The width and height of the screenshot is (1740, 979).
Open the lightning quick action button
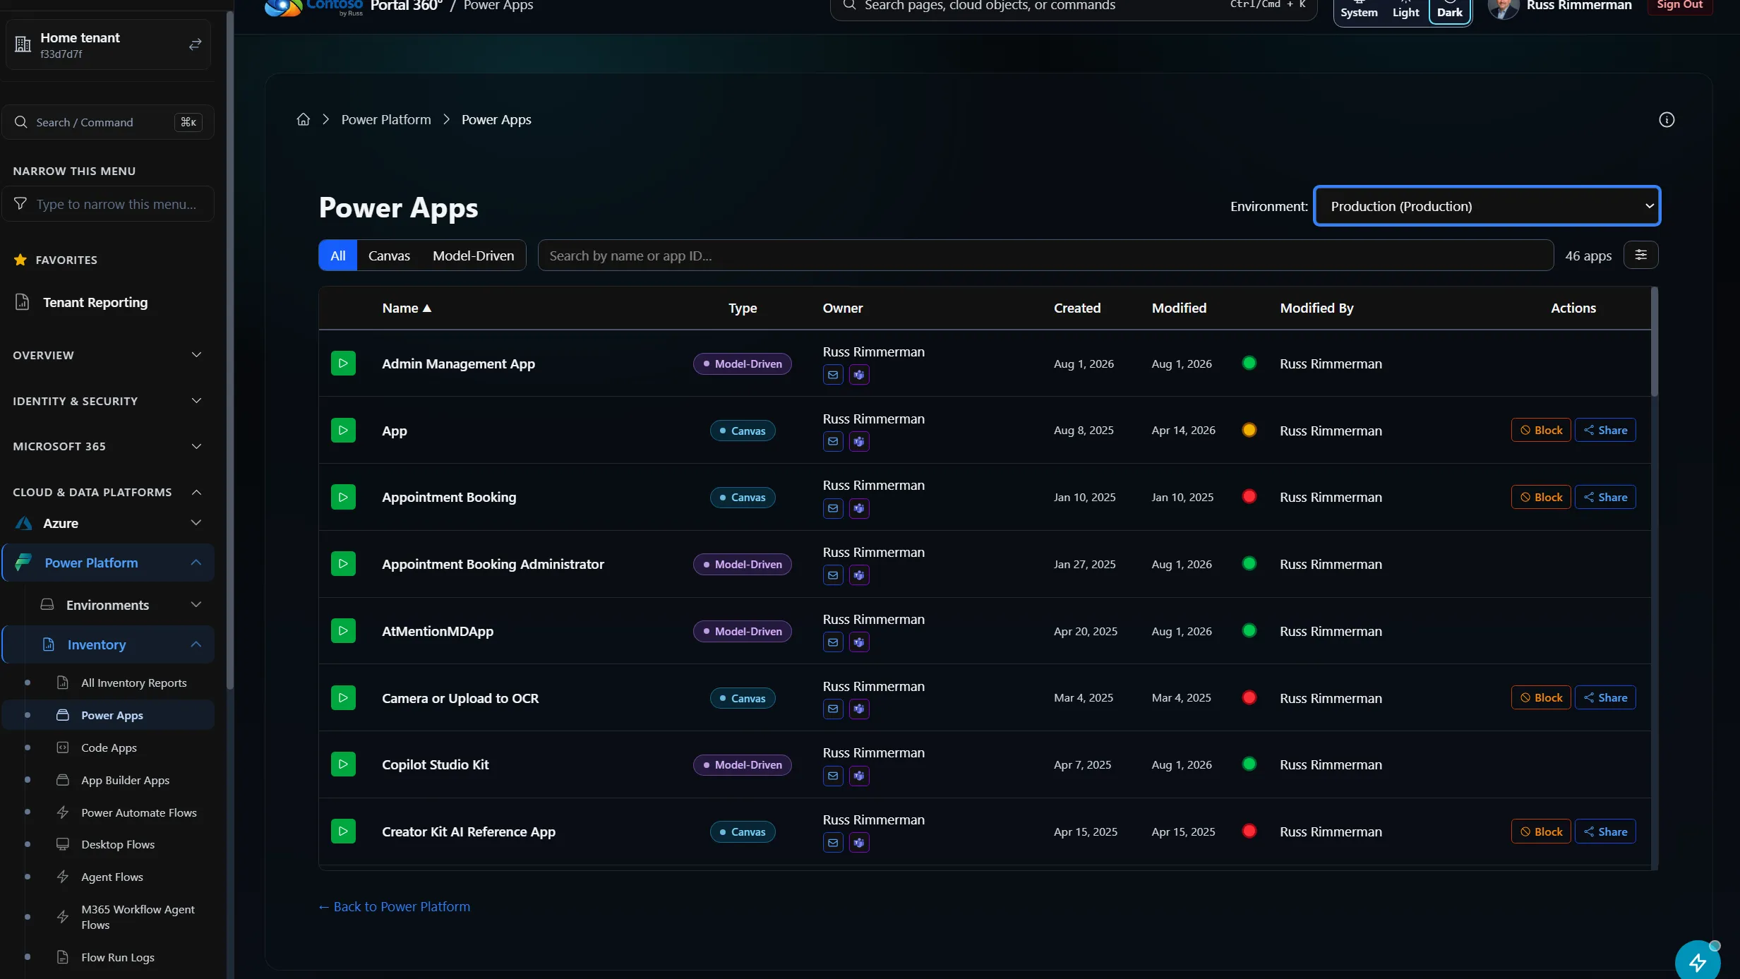coord(1698,961)
